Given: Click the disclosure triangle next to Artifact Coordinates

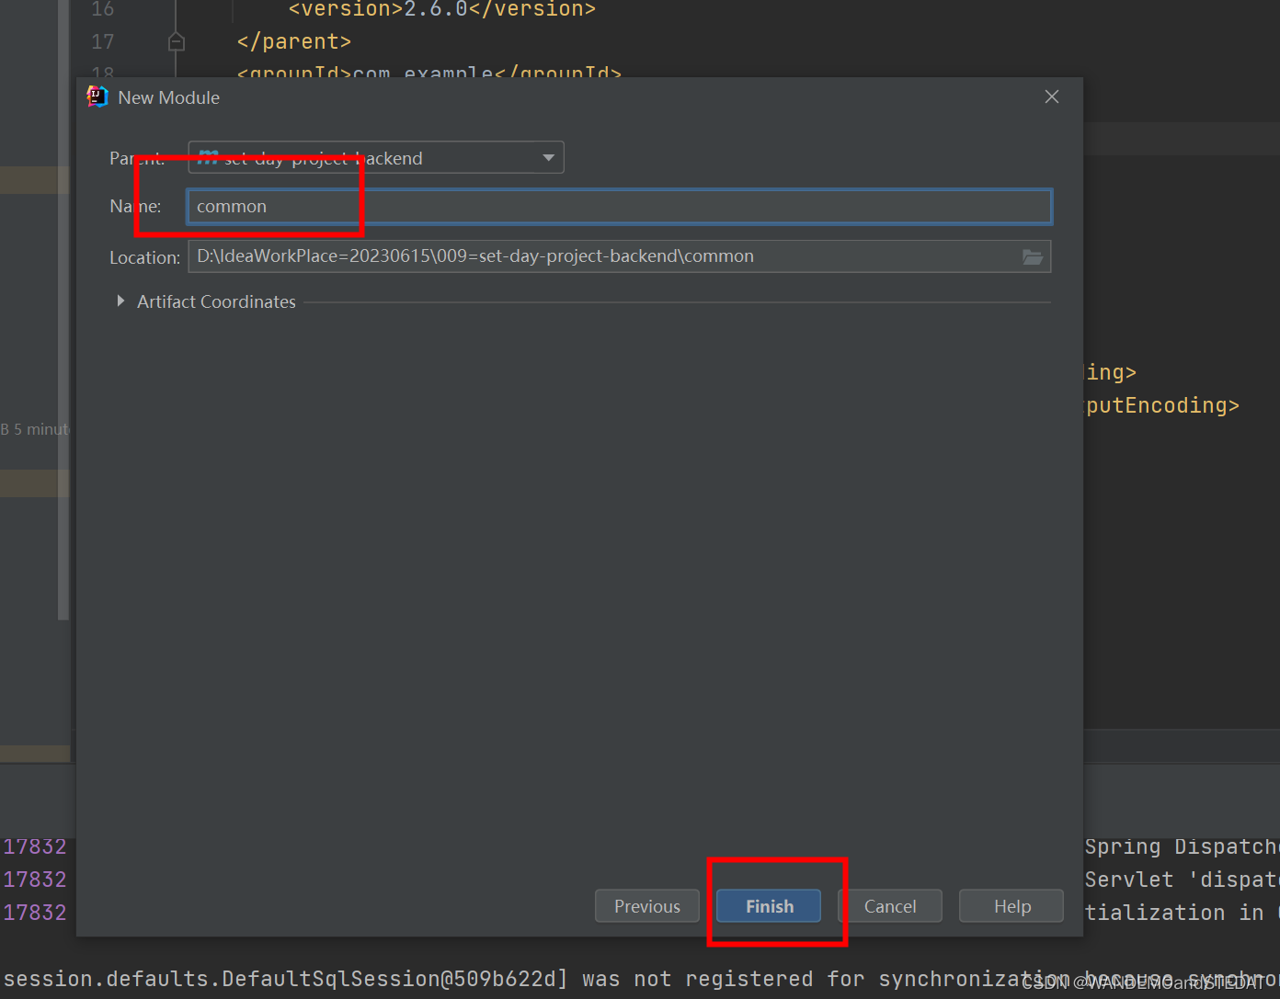Looking at the screenshot, I should (120, 301).
